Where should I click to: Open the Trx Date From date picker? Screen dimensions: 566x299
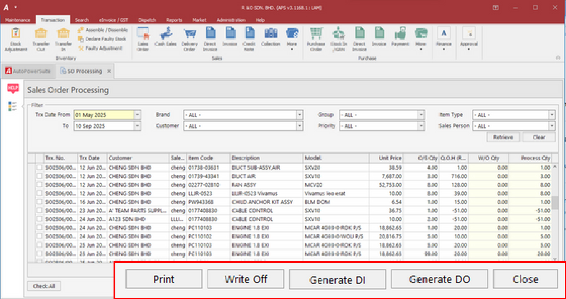[137, 115]
